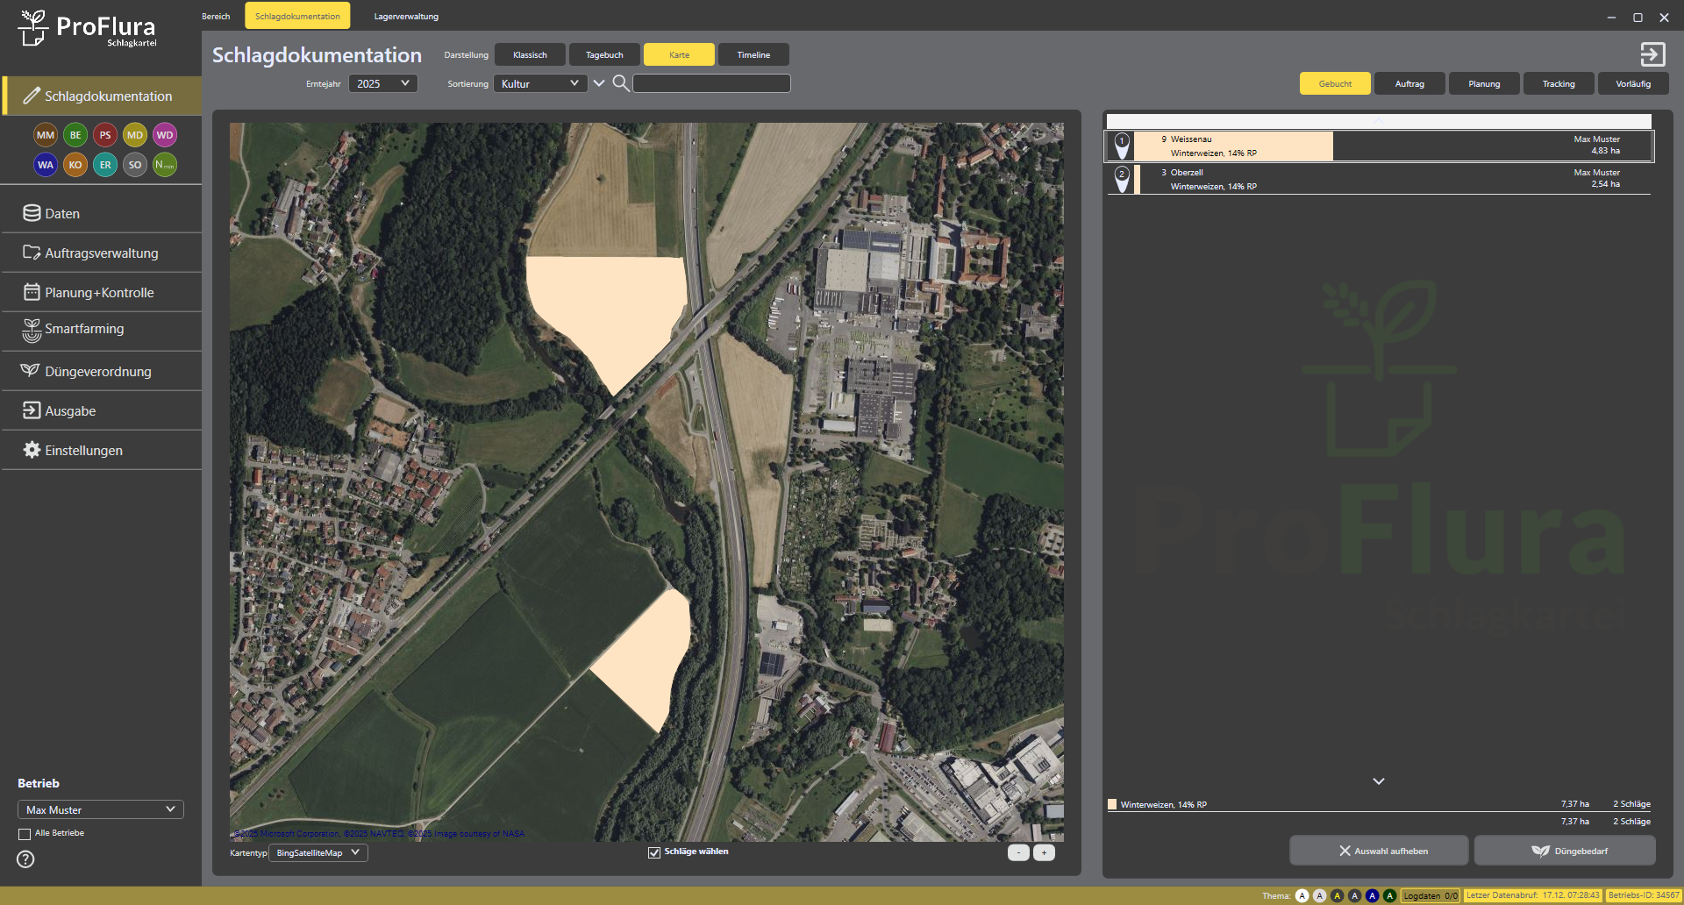This screenshot has width=1684, height=905.
Task: Click the search magnifier icon
Action: pyautogui.click(x=620, y=83)
